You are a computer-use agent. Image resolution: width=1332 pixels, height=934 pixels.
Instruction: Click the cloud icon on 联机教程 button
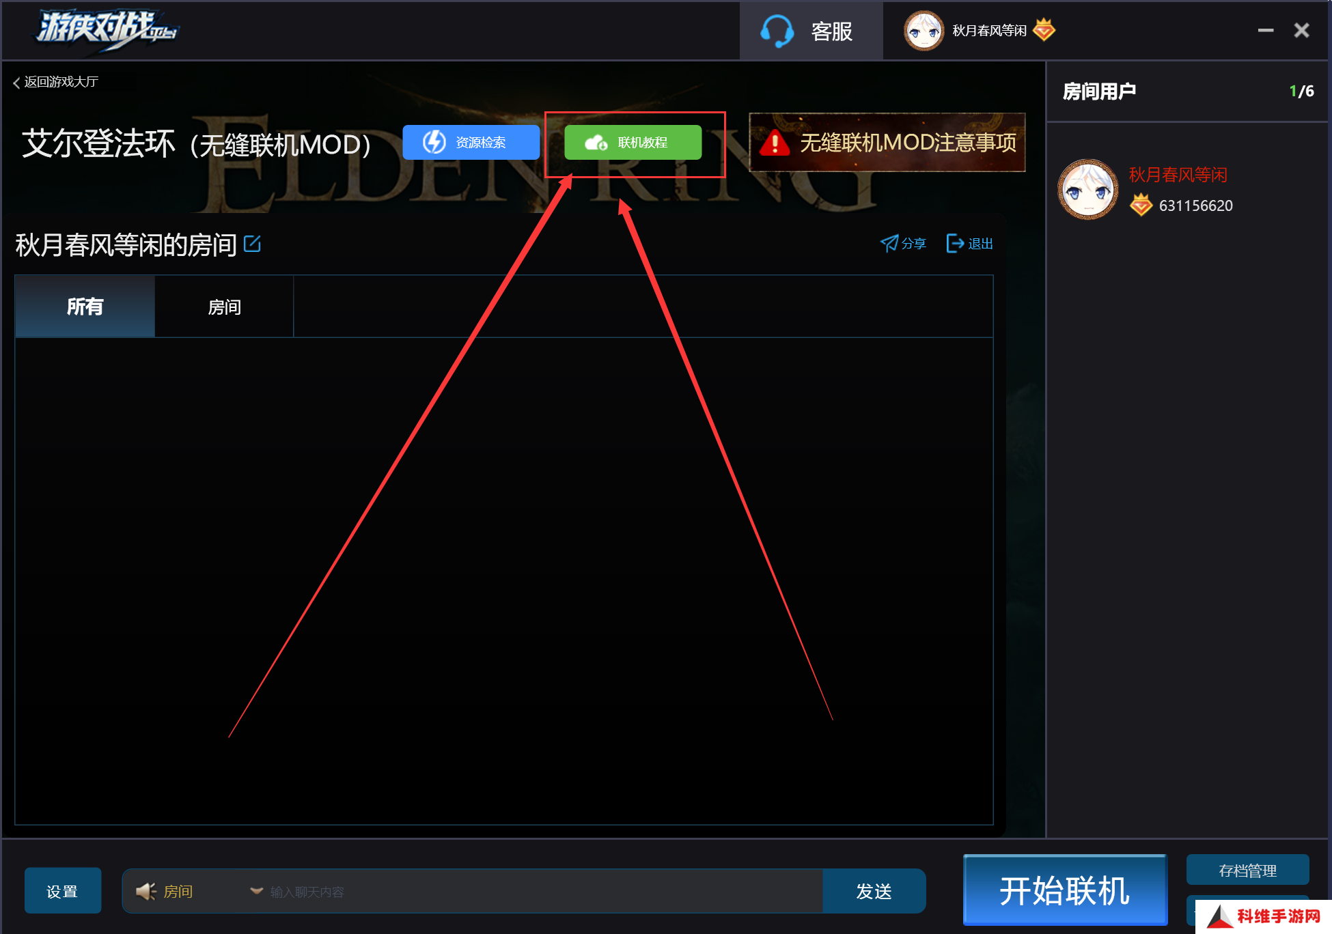click(596, 142)
